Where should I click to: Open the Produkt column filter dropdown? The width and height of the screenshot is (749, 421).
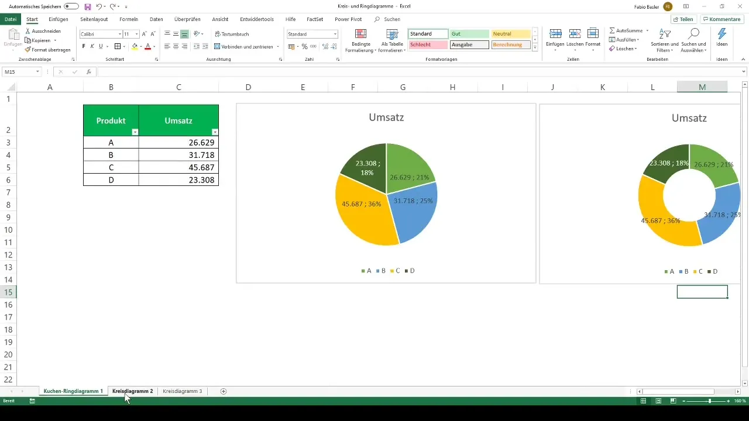[x=135, y=133]
